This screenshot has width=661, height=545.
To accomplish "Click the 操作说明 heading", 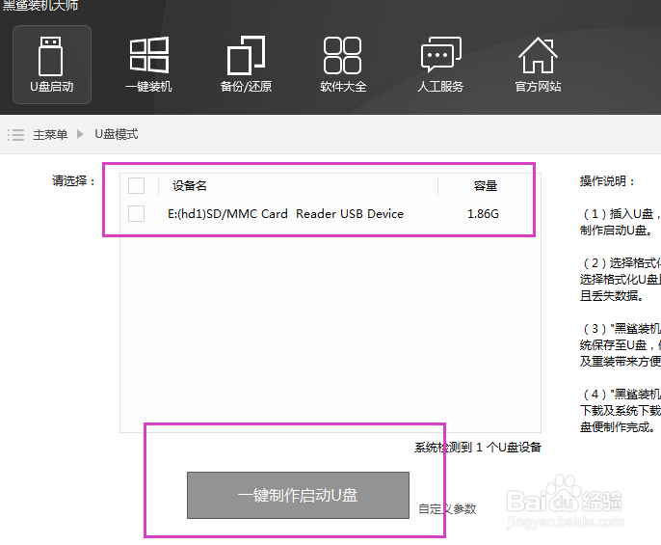I will tap(607, 181).
